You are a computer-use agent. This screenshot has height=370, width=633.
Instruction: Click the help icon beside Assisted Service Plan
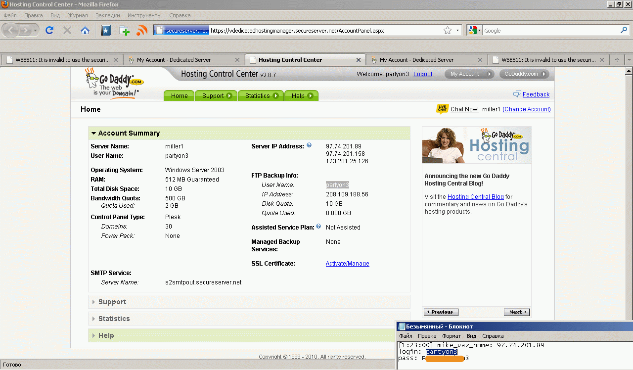pos(318,227)
